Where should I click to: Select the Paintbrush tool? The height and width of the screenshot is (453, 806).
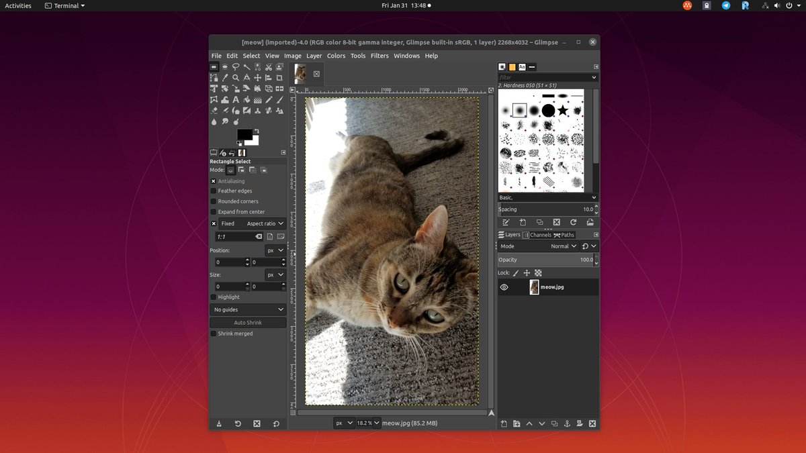pos(279,99)
